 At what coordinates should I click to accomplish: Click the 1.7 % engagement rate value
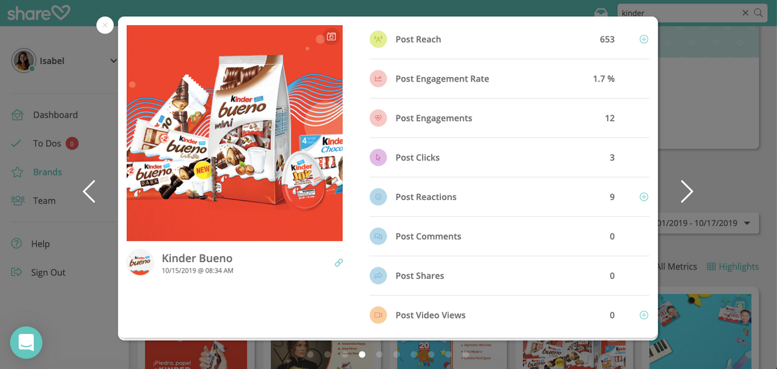603,79
